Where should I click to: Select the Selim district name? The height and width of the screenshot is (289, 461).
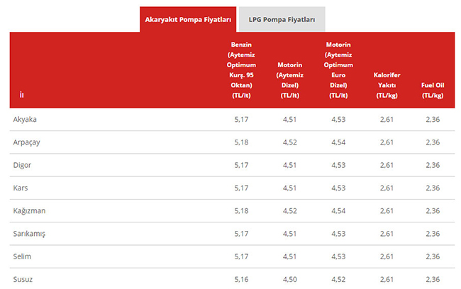[x=23, y=256]
